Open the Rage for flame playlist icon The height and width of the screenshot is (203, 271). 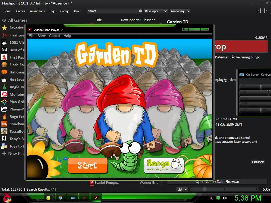click(4, 117)
